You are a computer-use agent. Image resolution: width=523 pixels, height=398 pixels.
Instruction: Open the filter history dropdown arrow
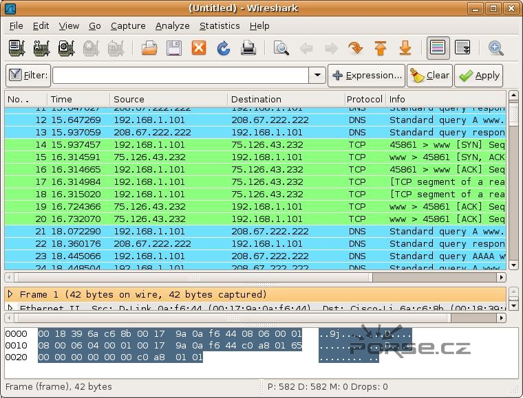317,76
